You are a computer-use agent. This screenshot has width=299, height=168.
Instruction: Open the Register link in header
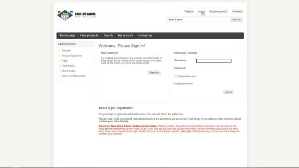189,11
